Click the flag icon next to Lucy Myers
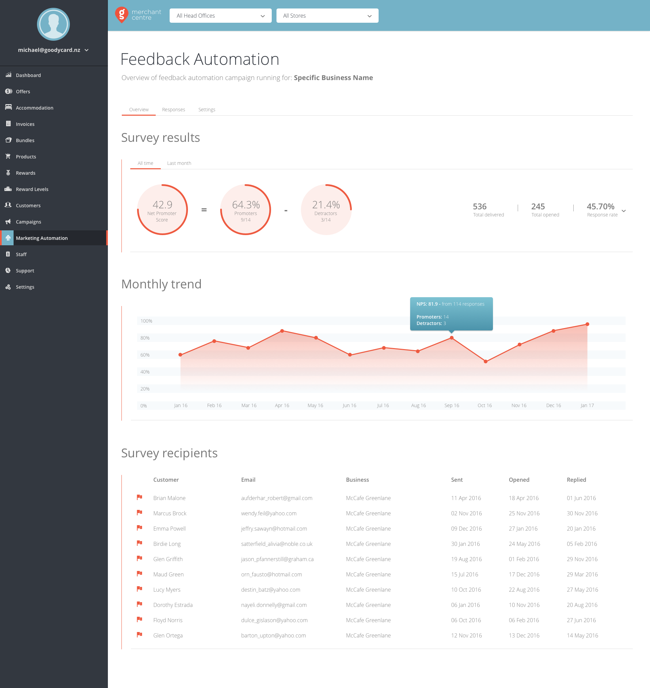 (140, 589)
